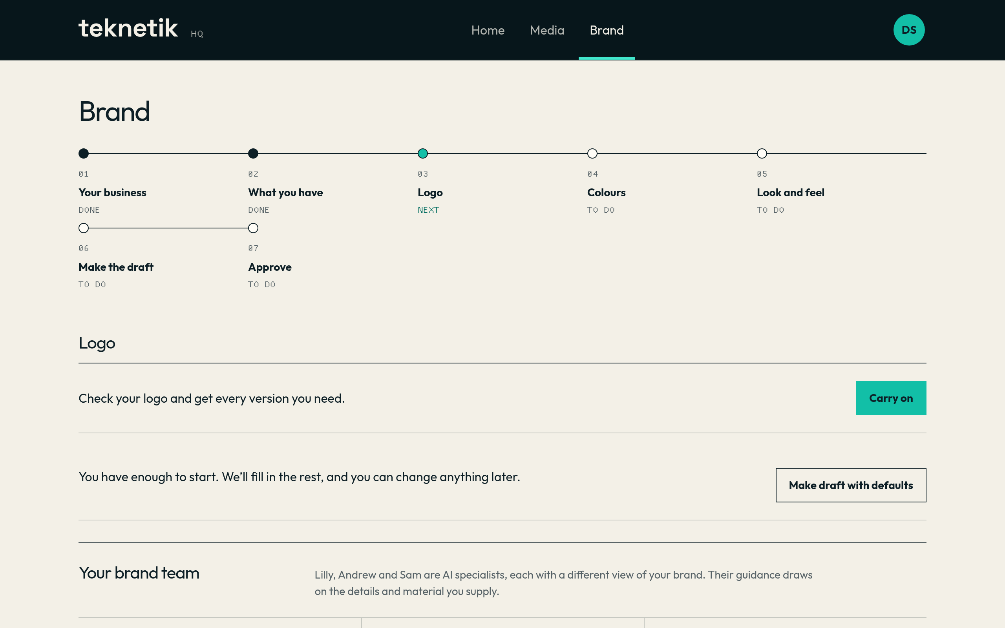The width and height of the screenshot is (1005, 628).
Task: Click the "TO DO" status under Colours
Action: click(x=601, y=210)
